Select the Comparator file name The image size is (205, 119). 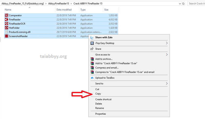[15, 15]
